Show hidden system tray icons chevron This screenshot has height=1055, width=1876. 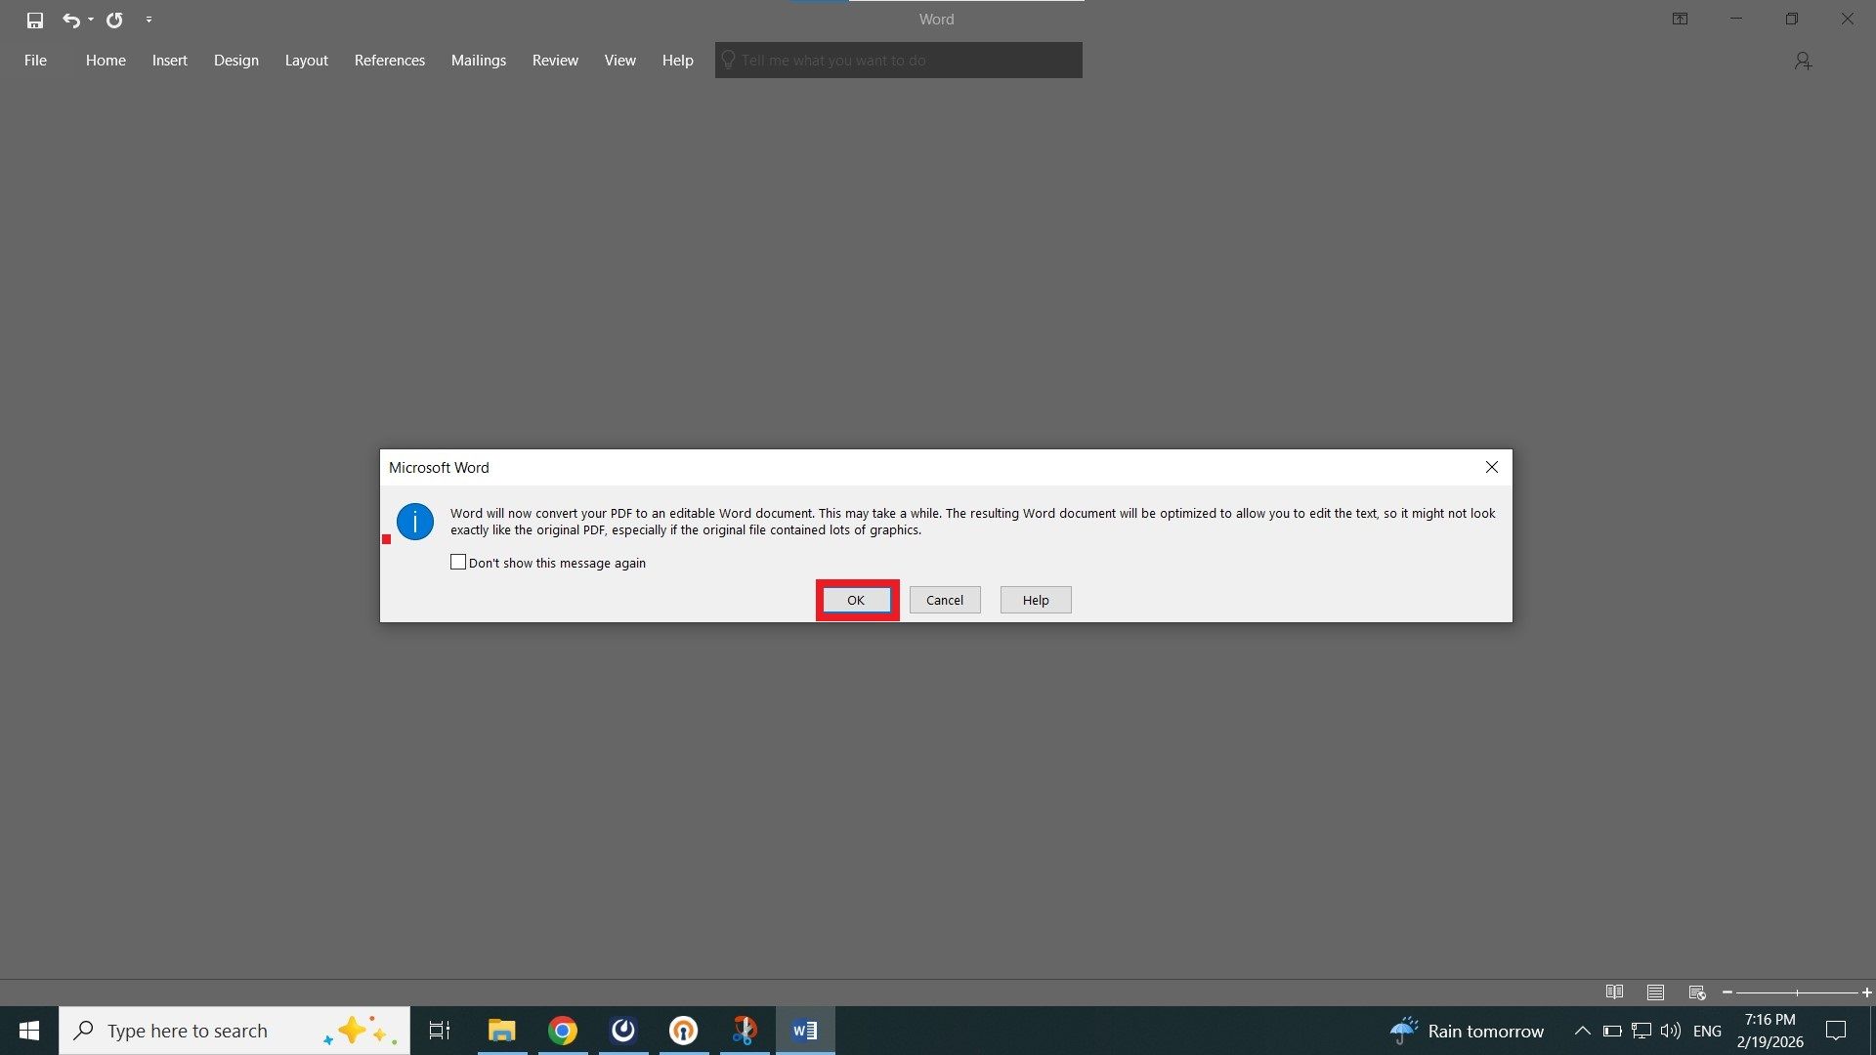click(x=1582, y=1031)
